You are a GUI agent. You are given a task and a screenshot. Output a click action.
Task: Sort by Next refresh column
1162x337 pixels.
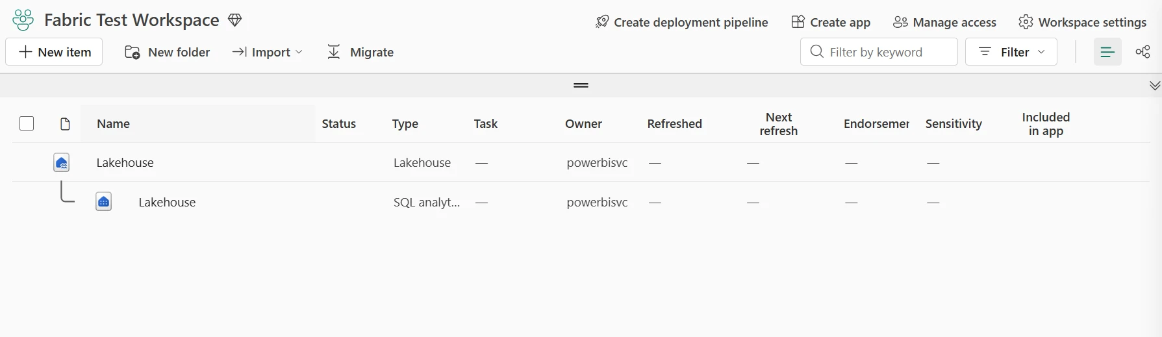click(x=779, y=124)
